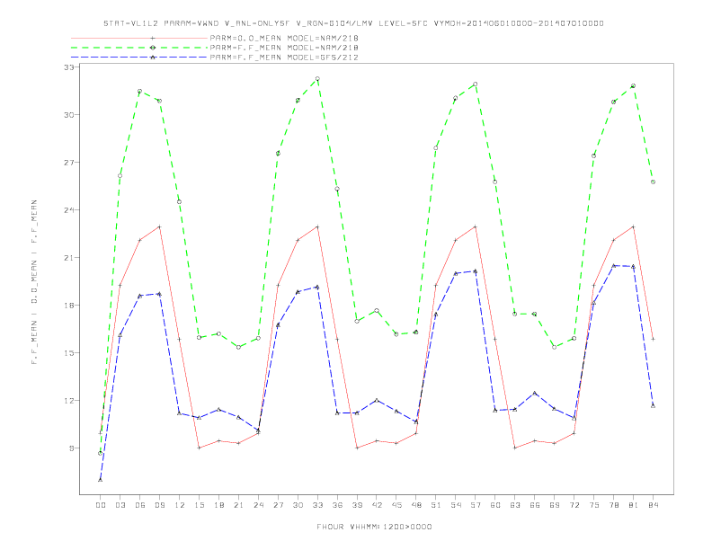Click x-axis forecast hour label 42
Viewport: 712px width, 550px height.
[377, 505]
